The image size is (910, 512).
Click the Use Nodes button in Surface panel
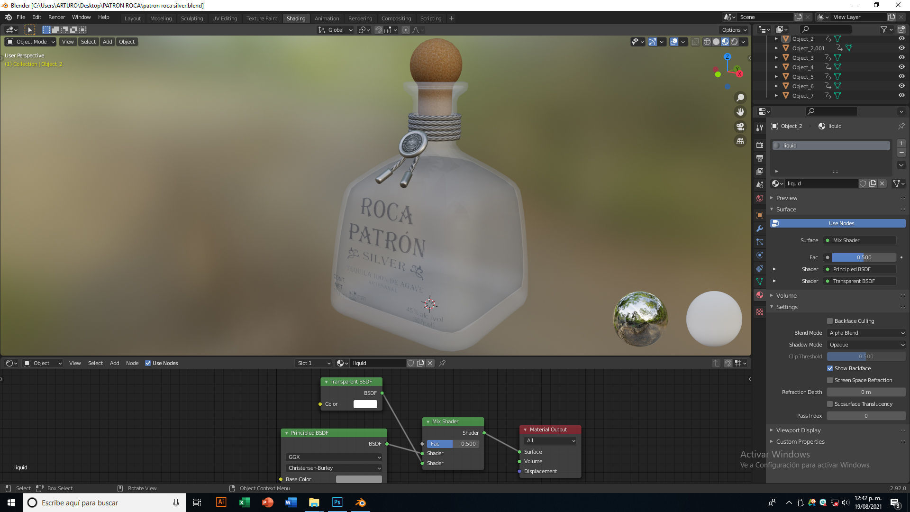pos(838,223)
